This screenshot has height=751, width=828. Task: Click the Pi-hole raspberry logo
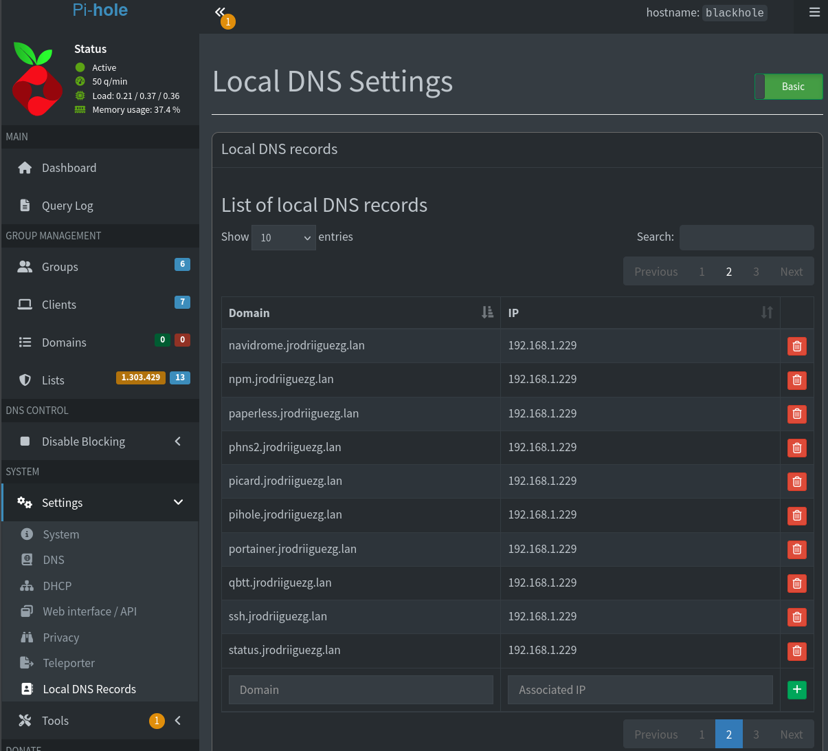pos(37,78)
